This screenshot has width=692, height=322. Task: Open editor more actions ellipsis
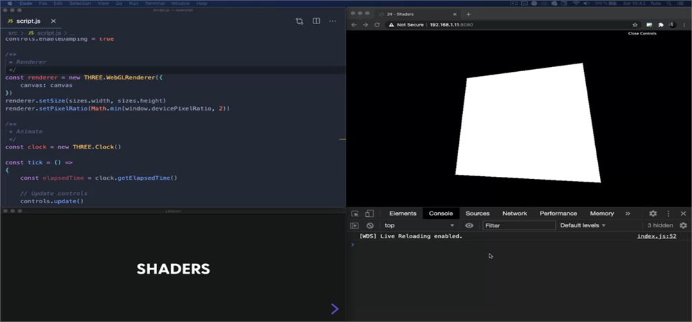tap(333, 21)
